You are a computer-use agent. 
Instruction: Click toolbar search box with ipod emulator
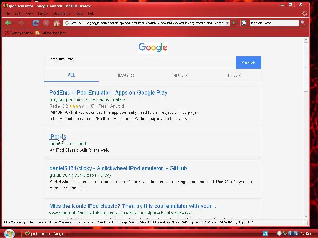275,23
